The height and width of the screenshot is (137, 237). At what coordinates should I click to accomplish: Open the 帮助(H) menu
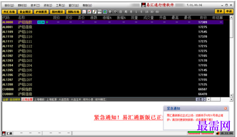pyautogui.click(x=87, y=5)
